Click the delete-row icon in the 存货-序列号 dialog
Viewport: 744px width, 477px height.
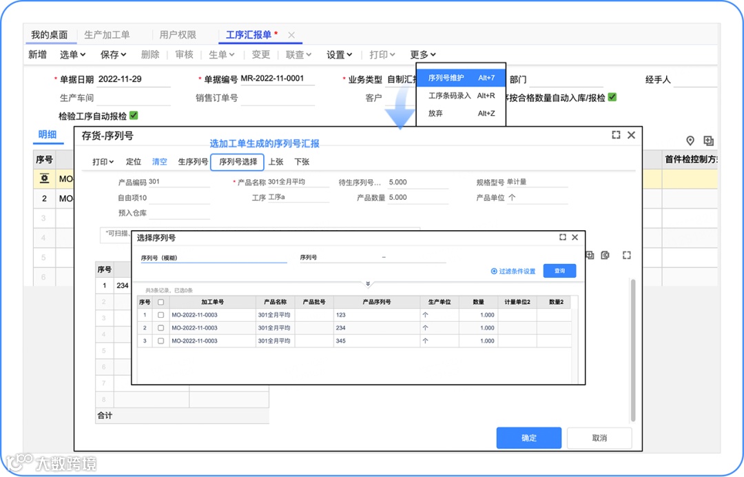[x=605, y=255]
